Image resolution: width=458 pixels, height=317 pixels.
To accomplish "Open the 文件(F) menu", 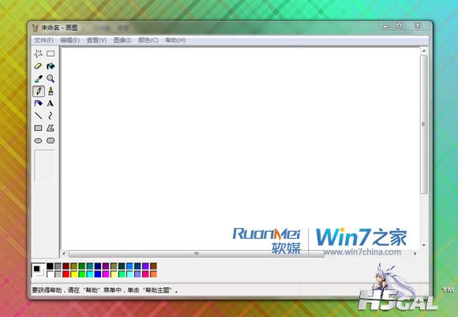I will pyautogui.click(x=43, y=40).
